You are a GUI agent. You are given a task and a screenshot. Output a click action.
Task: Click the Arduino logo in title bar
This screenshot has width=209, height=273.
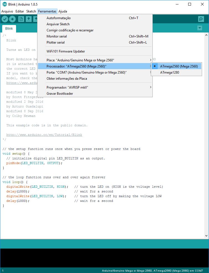click(4, 4)
